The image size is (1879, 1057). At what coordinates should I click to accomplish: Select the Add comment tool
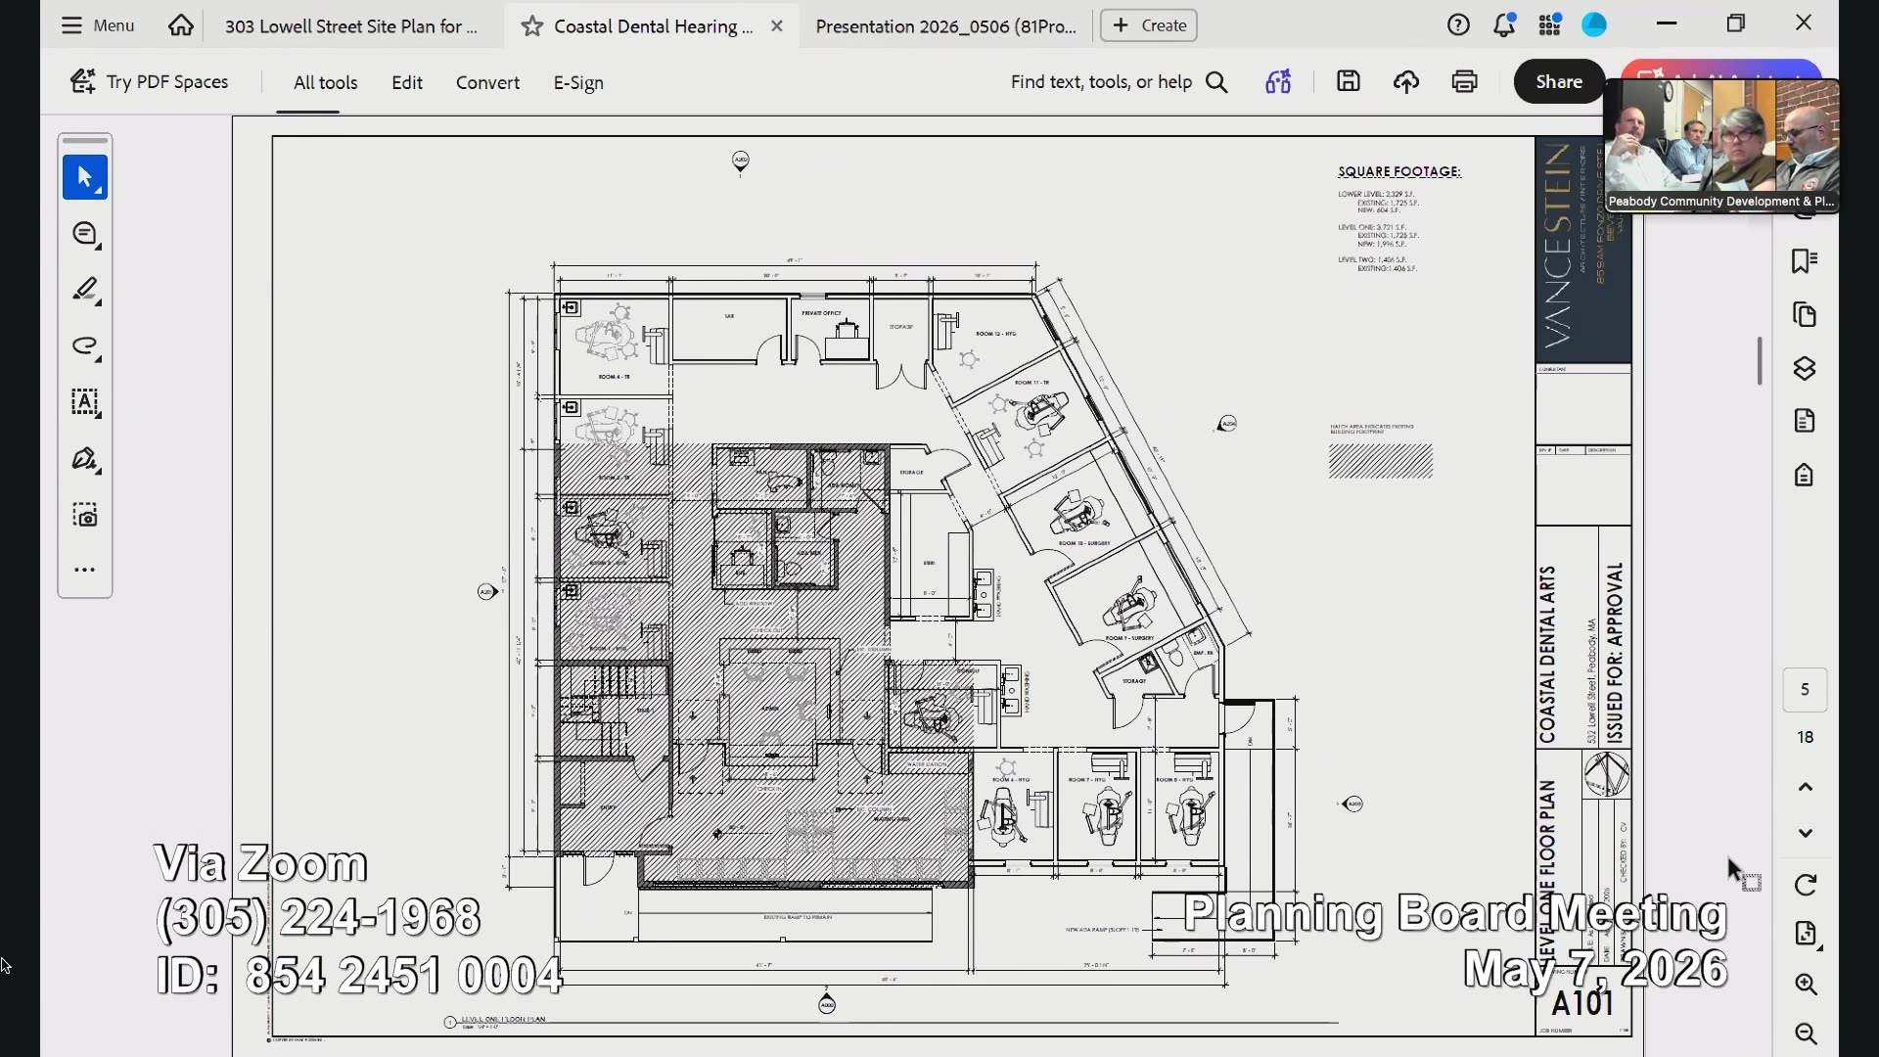(x=85, y=235)
